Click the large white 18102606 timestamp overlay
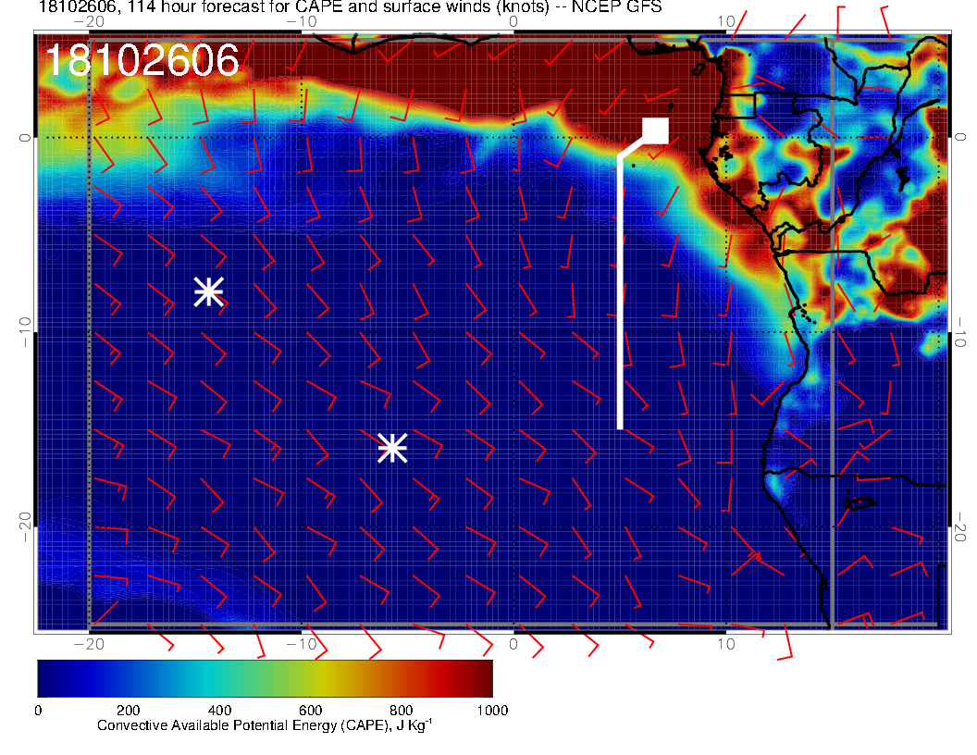Screen dimensions: 977x755 [x=142, y=61]
